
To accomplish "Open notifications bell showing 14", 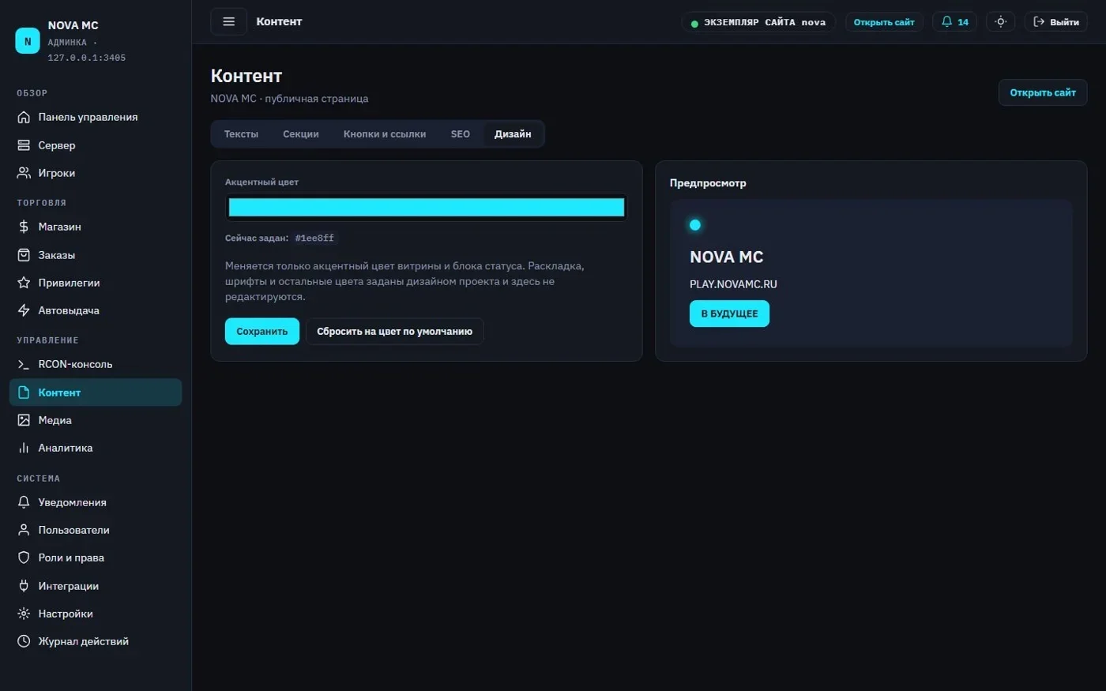I will 954,21.
